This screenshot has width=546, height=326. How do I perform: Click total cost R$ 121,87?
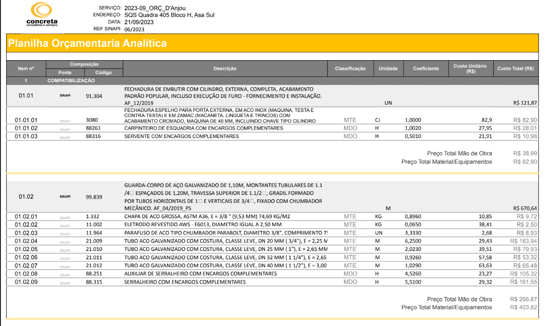click(x=525, y=103)
